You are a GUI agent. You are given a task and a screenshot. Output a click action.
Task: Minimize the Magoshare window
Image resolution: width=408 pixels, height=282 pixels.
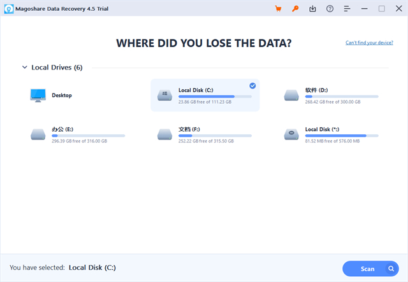(x=365, y=9)
